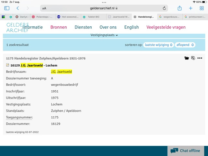Click the Chat offline button
The width and height of the screenshot is (208, 156).
coord(186,151)
